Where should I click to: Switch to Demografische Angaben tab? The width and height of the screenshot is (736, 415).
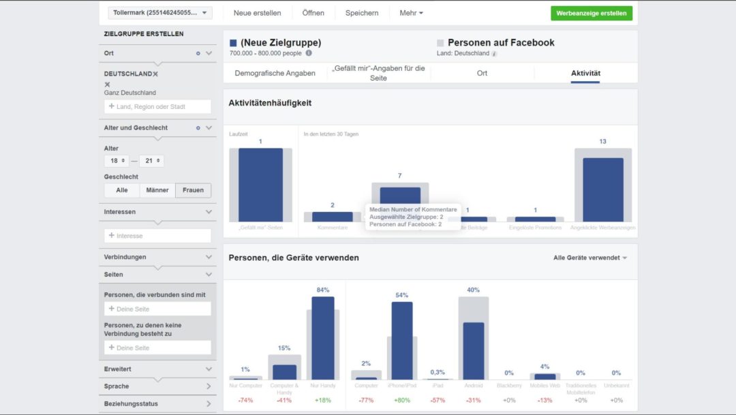(275, 73)
